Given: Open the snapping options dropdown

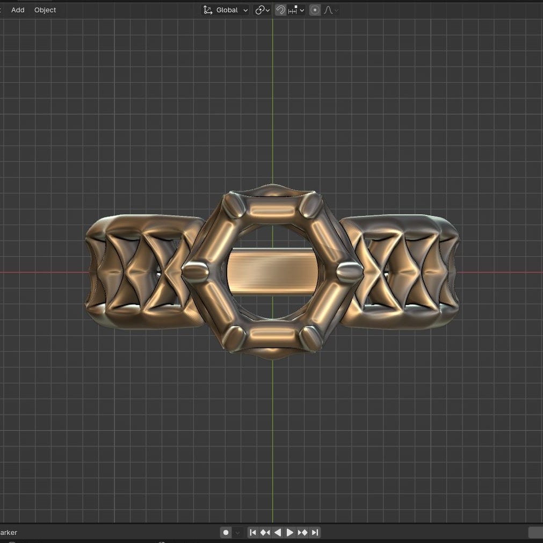Looking at the screenshot, I should click(296, 10).
